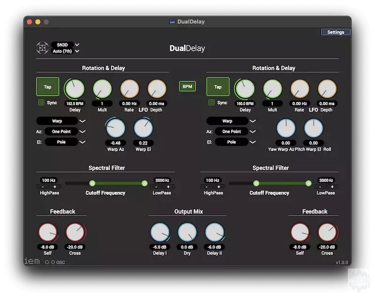Click left Warp Az knob
This screenshot has height=297, width=375.
[115, 128]
